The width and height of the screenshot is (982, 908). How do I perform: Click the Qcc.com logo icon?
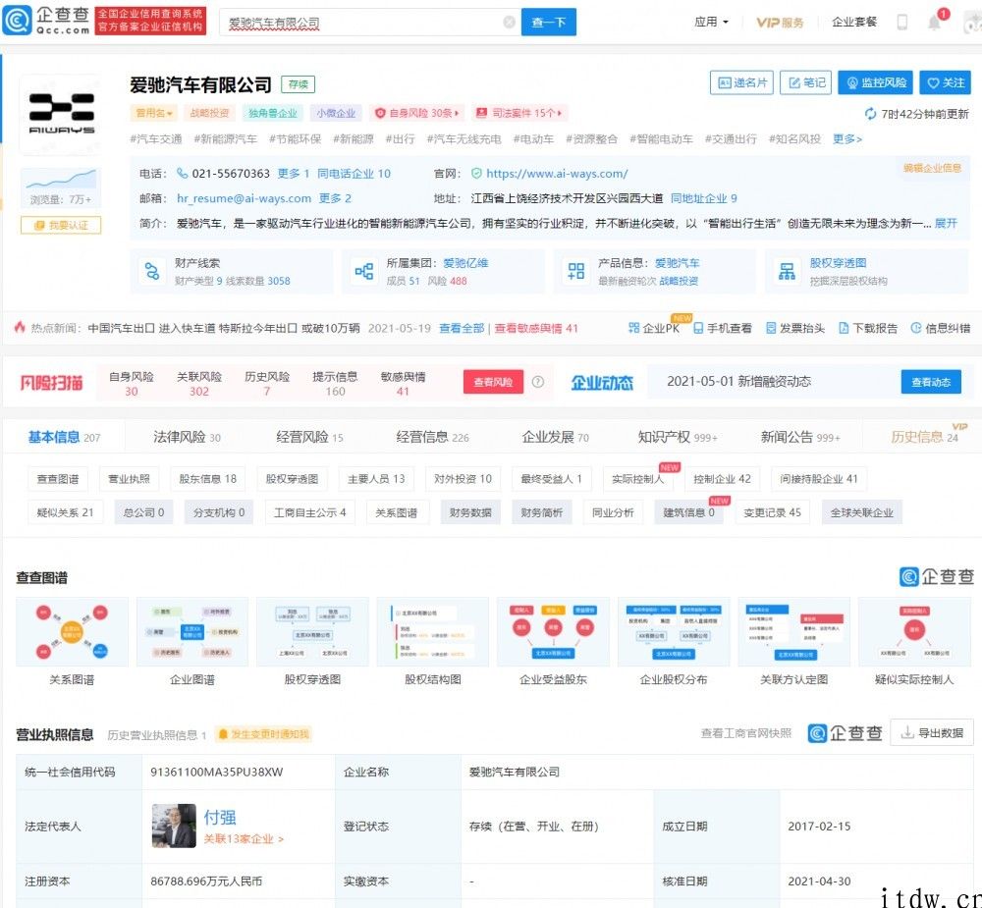[x=17, y=20]
